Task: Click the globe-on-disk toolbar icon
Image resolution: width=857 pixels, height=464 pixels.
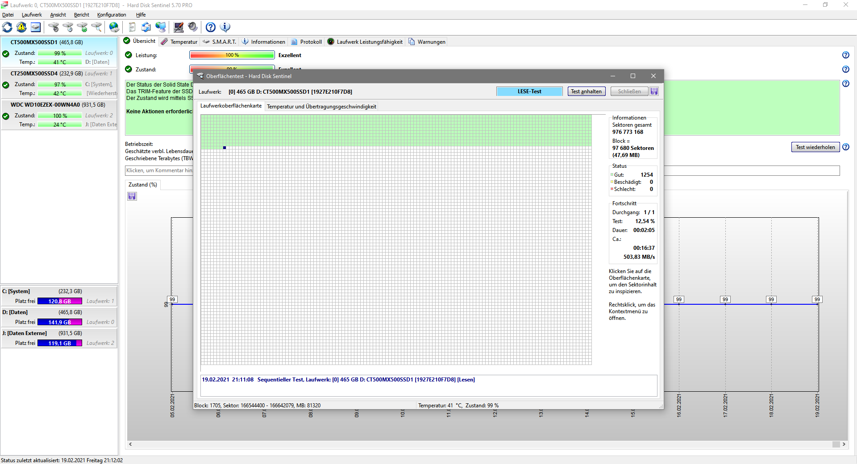Action: [x=114, y=27]
